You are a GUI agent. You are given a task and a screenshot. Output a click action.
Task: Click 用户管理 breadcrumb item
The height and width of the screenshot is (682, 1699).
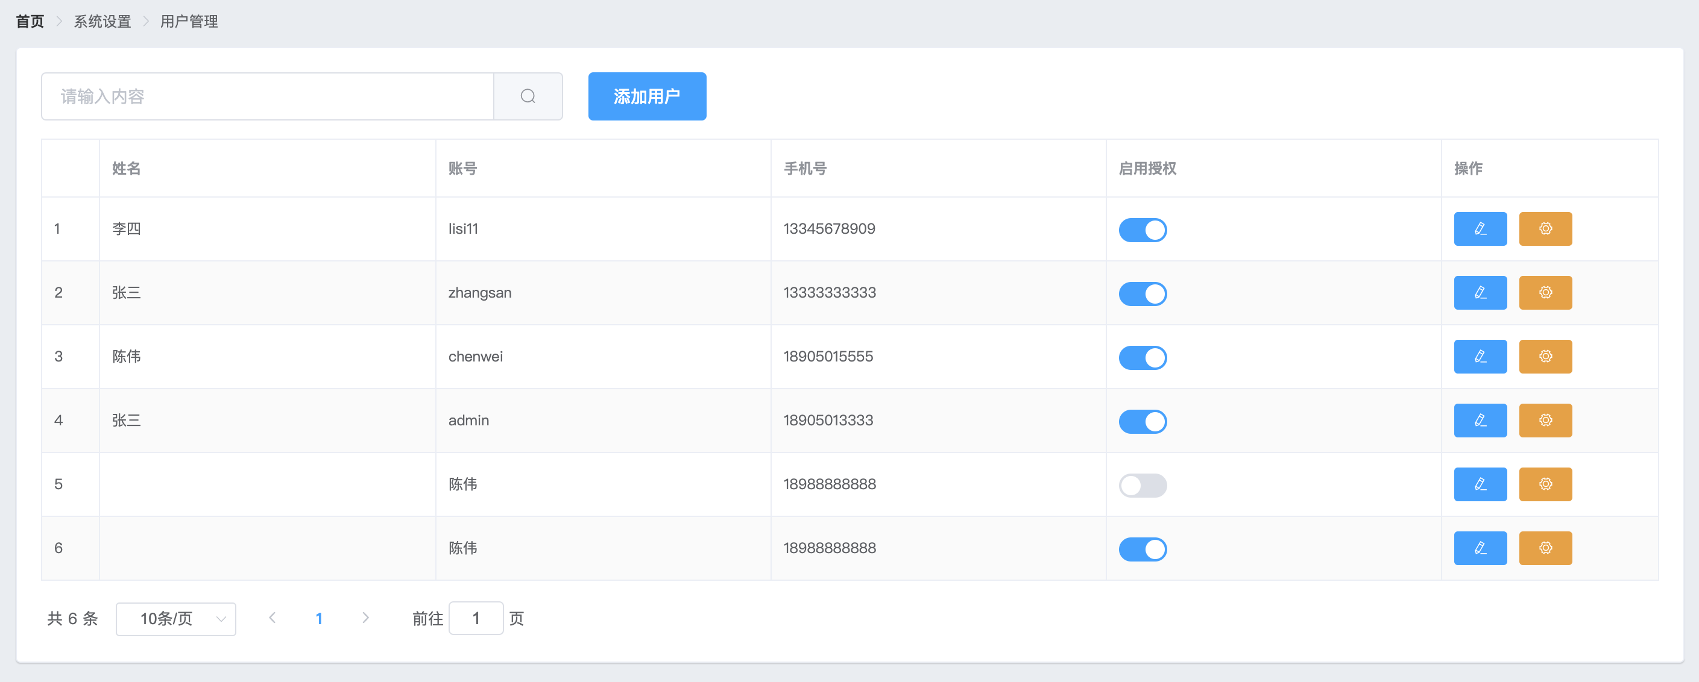(x=189, y=22)
